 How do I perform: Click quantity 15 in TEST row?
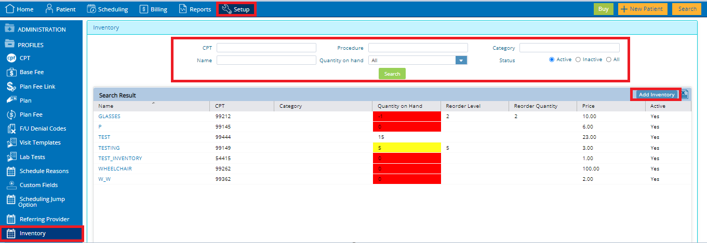[x=381, y=137]
